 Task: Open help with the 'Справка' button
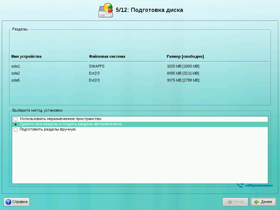pos(16,202)
